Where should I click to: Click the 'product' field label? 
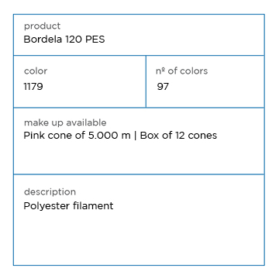pos(42,26)
